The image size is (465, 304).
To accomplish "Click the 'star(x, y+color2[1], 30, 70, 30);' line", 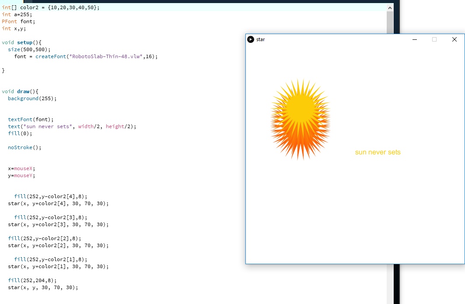I will [58, 267].
